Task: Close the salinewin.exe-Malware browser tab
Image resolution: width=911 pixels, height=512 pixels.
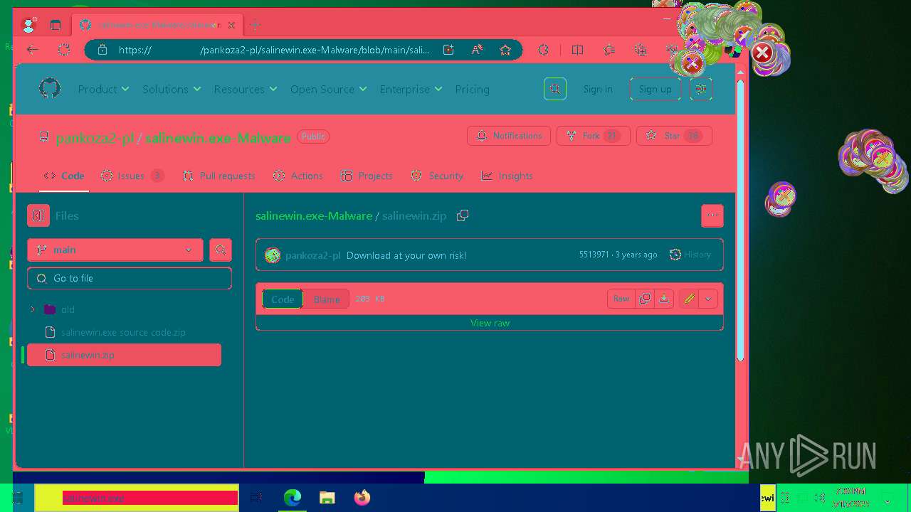Action: [231, 25]
